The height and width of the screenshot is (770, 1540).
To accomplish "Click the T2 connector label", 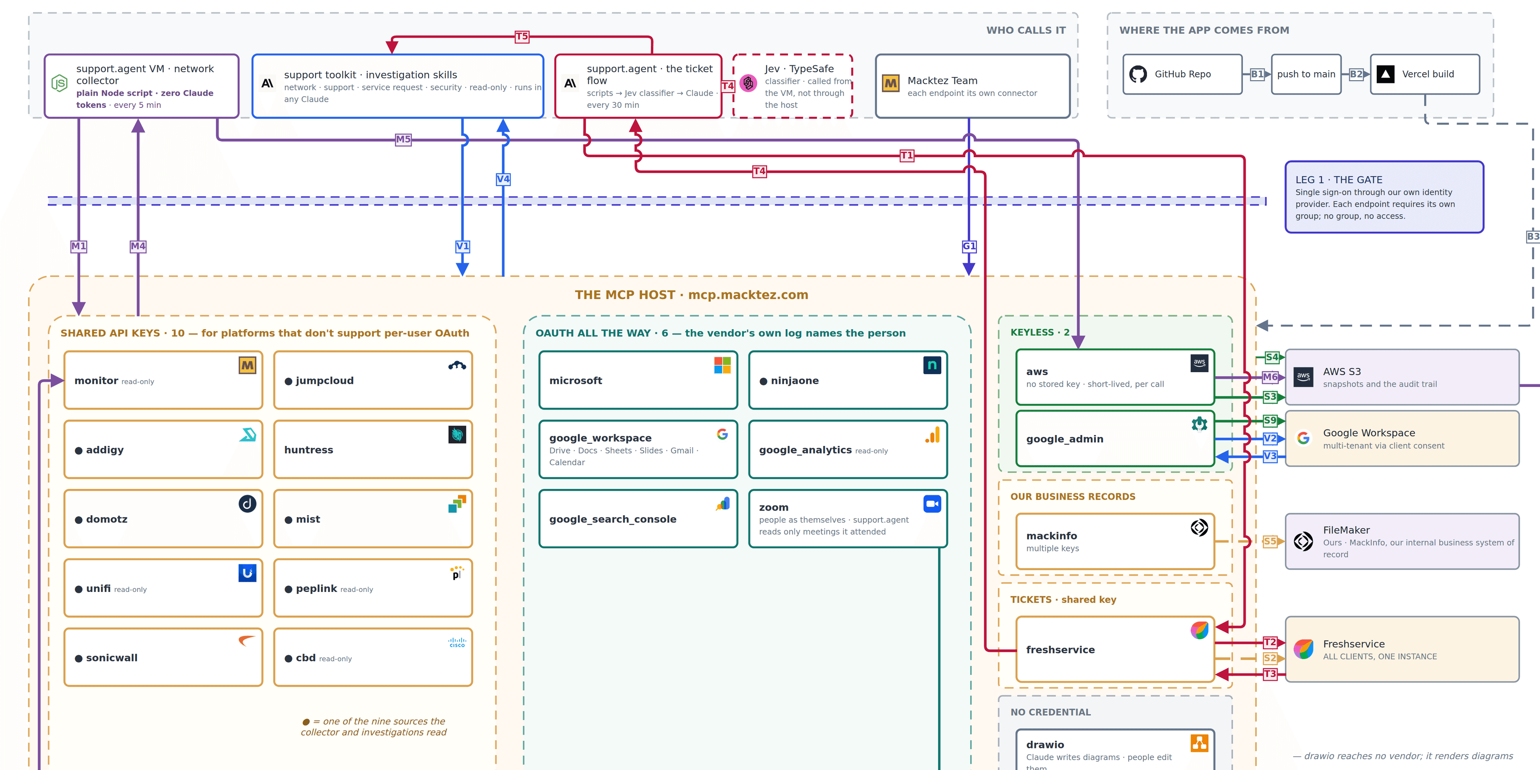I will [x=1270, y=642].
